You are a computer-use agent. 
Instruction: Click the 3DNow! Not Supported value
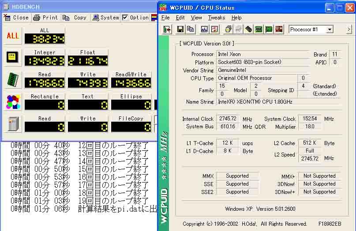(319, 184)
